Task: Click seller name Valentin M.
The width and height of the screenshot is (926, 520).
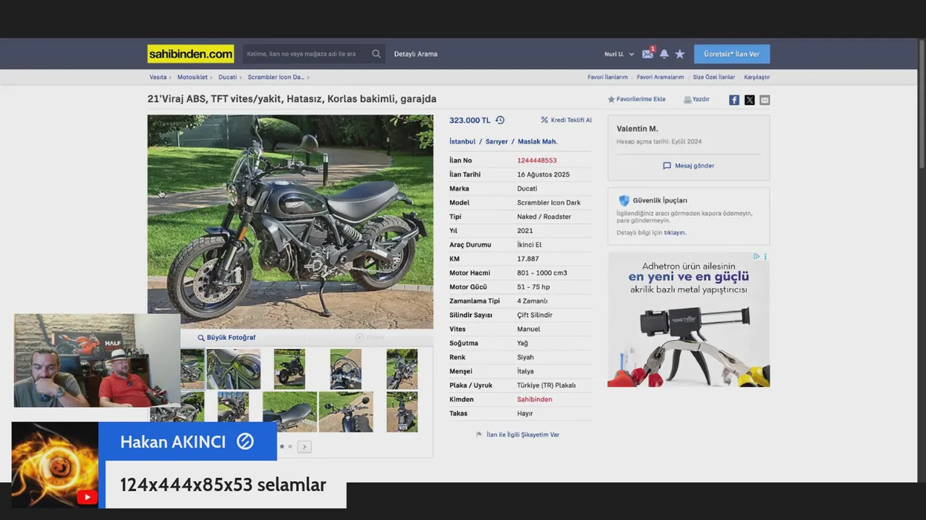Action: (637, 129)
